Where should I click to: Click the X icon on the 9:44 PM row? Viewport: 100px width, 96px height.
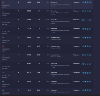(91, 2)
